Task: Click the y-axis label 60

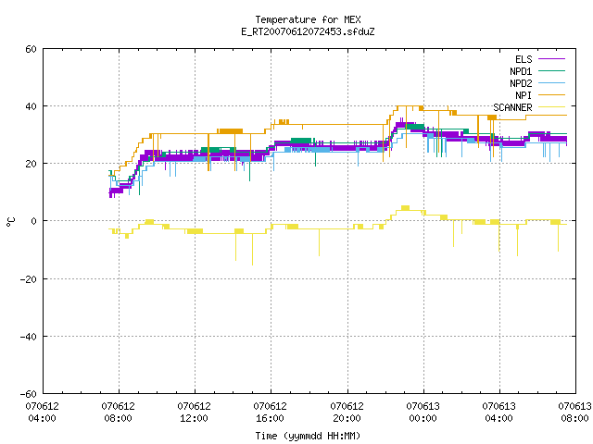Action: (31, 49)
